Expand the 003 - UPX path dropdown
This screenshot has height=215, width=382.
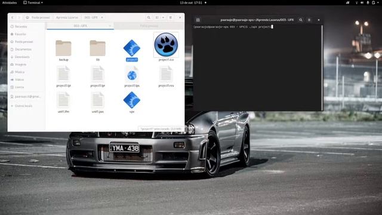click(102, 17)
